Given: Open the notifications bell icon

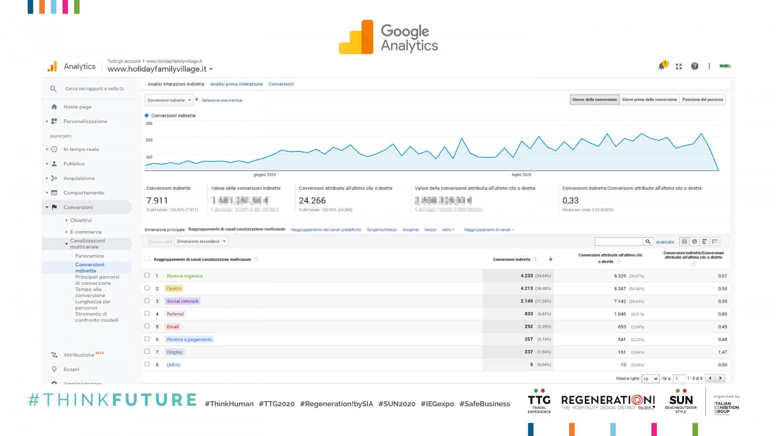Looking at the screenshot, I should (661, 66).
